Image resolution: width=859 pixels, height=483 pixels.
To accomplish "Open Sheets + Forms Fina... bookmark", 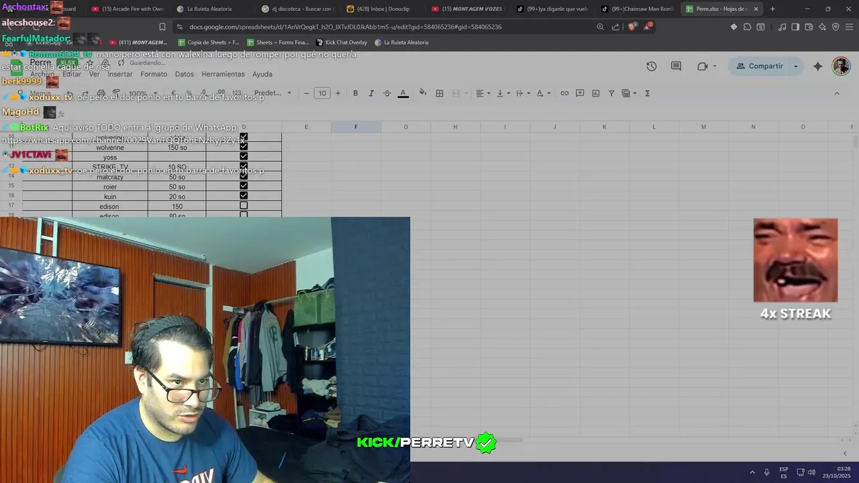I will click(x=277, y=42).
